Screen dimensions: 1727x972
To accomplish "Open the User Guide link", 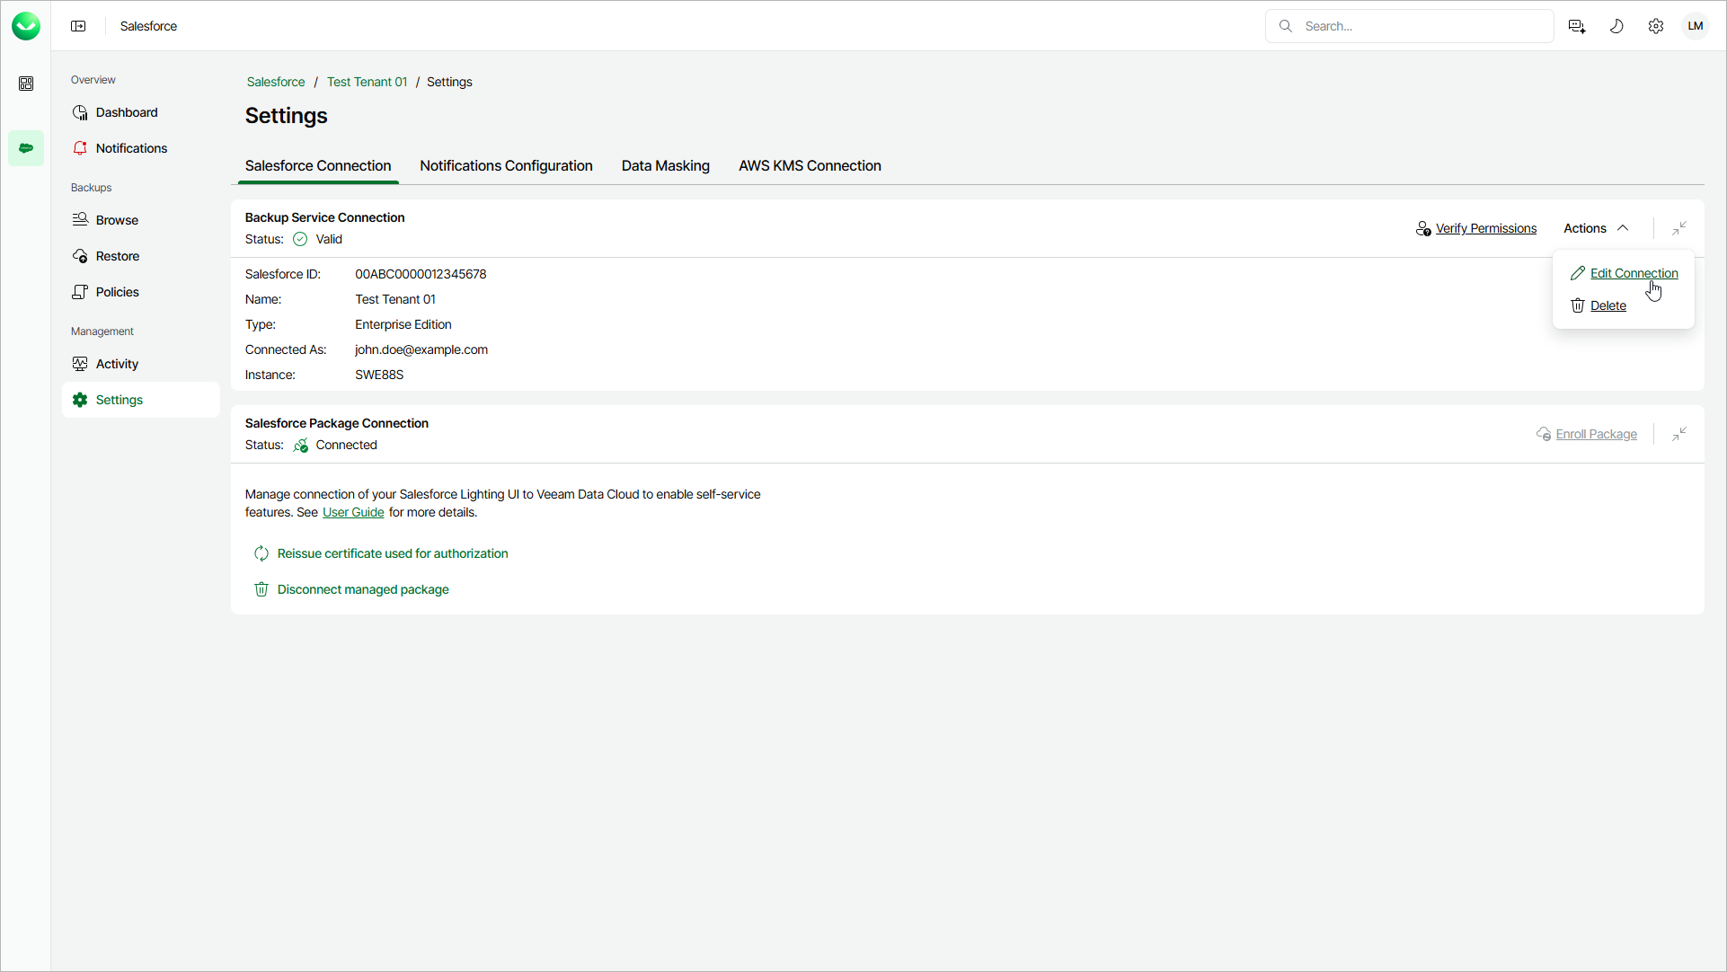I will coord(353,512).
